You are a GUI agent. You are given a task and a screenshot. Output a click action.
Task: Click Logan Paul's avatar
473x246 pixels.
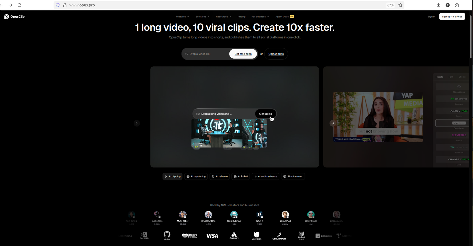285,214
